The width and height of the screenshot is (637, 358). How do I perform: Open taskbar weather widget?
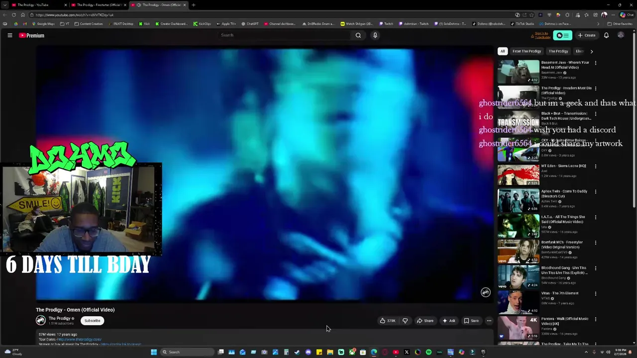coord(12,352)
